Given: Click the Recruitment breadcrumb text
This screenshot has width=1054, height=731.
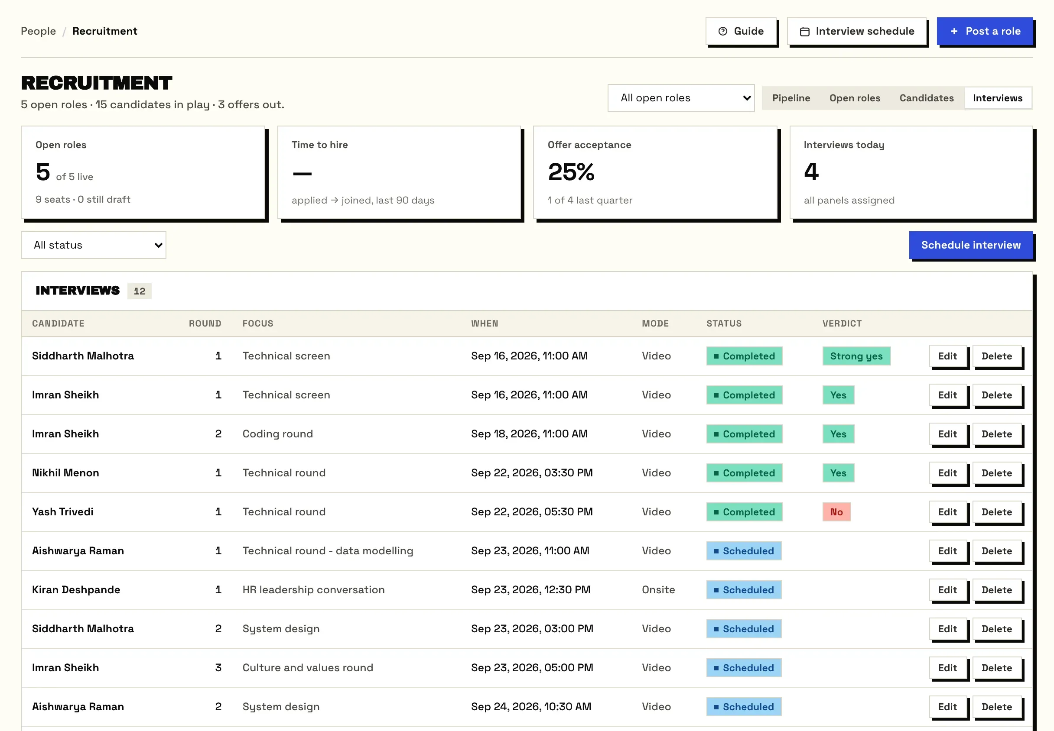Looking at the screenshot, I should click(x=105, y=31).
